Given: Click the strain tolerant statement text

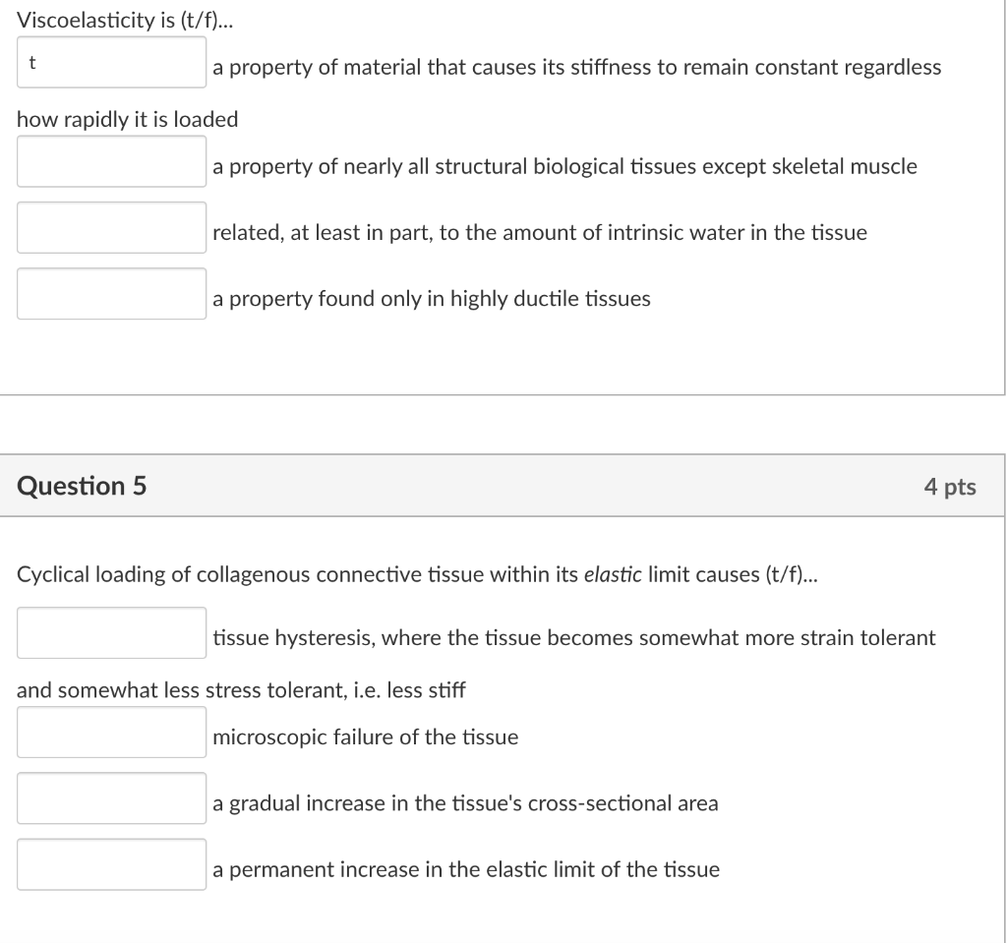Looking at the screenshot, I should point(573,637).
